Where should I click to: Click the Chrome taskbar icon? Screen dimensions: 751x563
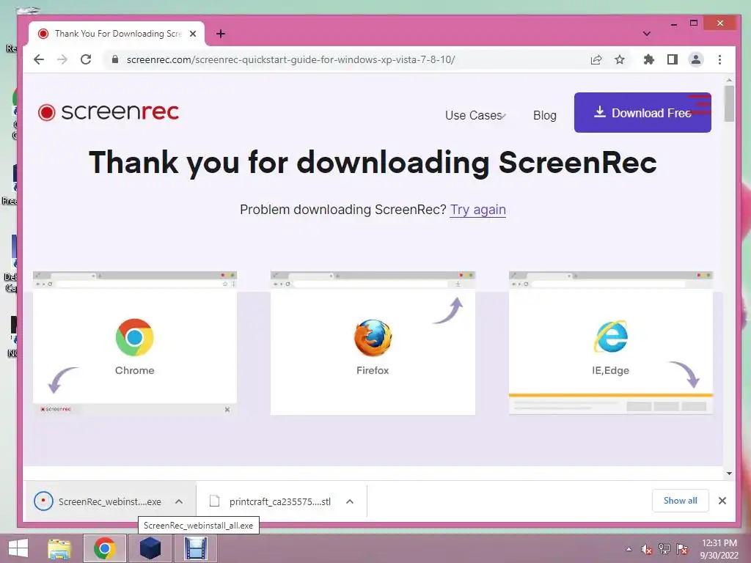(104, 548)
